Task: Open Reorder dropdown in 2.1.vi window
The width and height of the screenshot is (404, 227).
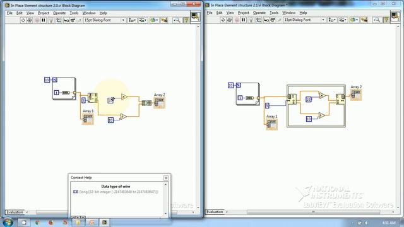Action: click(354, 20)
